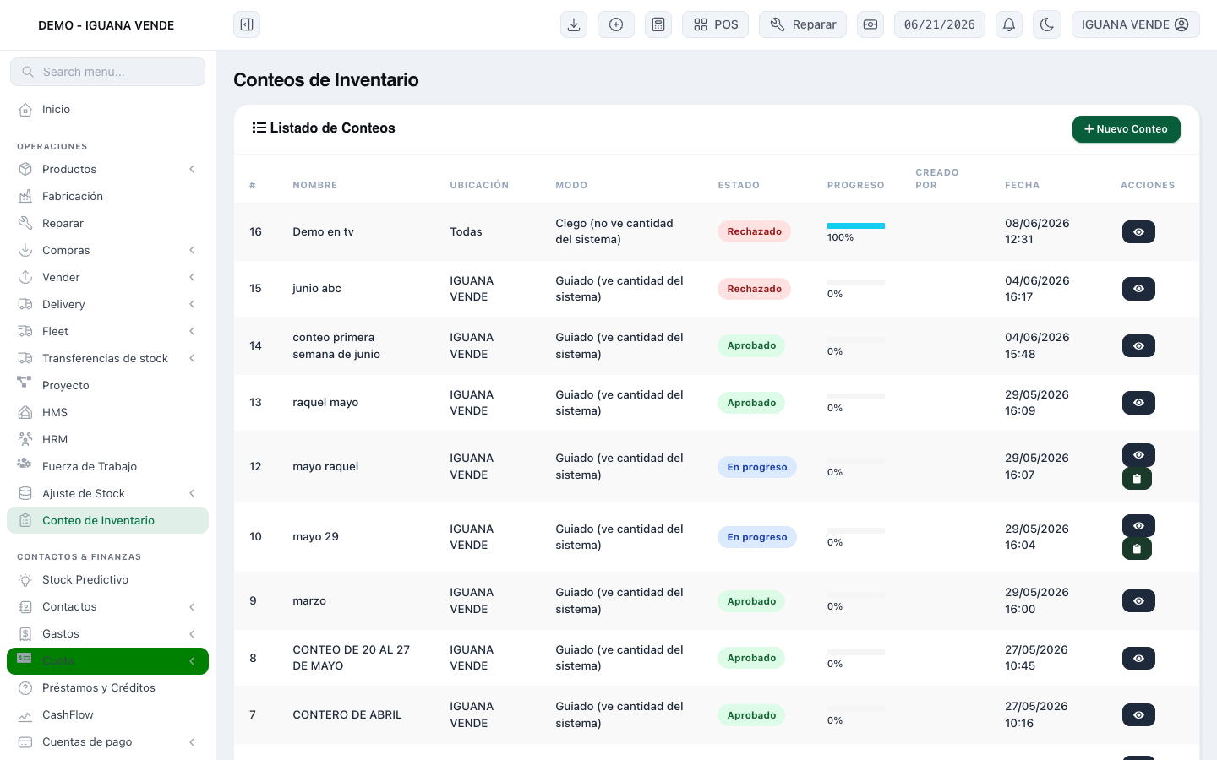The width and height of the screenshot is (1217, 760).
Task: Open the calculator icon in toolbar
Action: [x=658, y=24]
